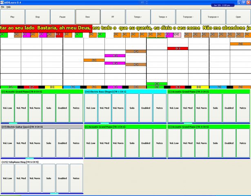
Task: Click the upper magenta A 2 note in piano roll
Action: point(115,56)
